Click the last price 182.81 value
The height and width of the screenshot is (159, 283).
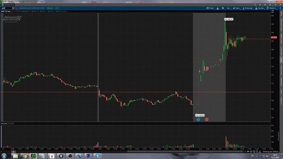click(x=50, y=8)
